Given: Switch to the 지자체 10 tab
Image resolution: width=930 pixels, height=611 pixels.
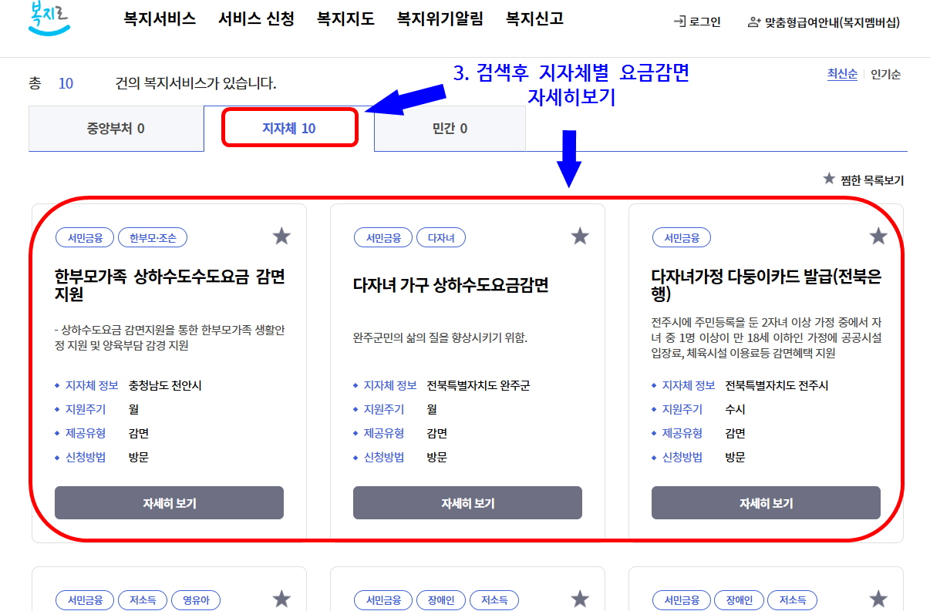Looking at the screenshot, I should point(289,128).
